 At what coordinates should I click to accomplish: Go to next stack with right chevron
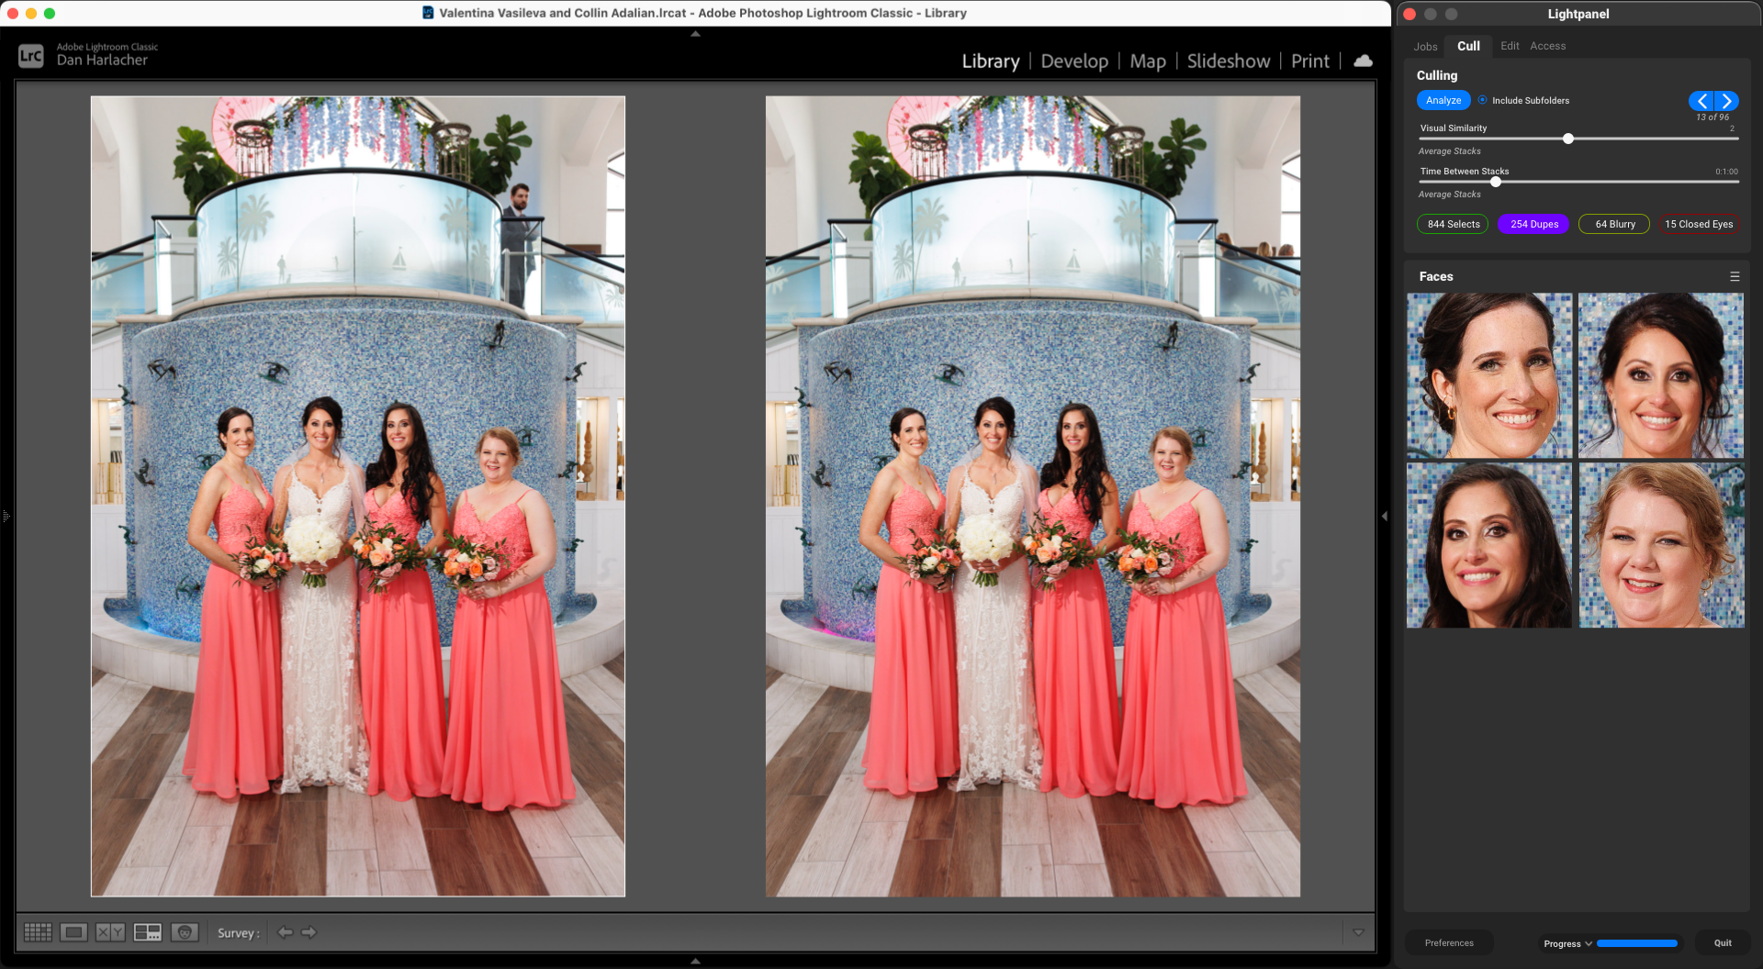tap(1726, 101)
